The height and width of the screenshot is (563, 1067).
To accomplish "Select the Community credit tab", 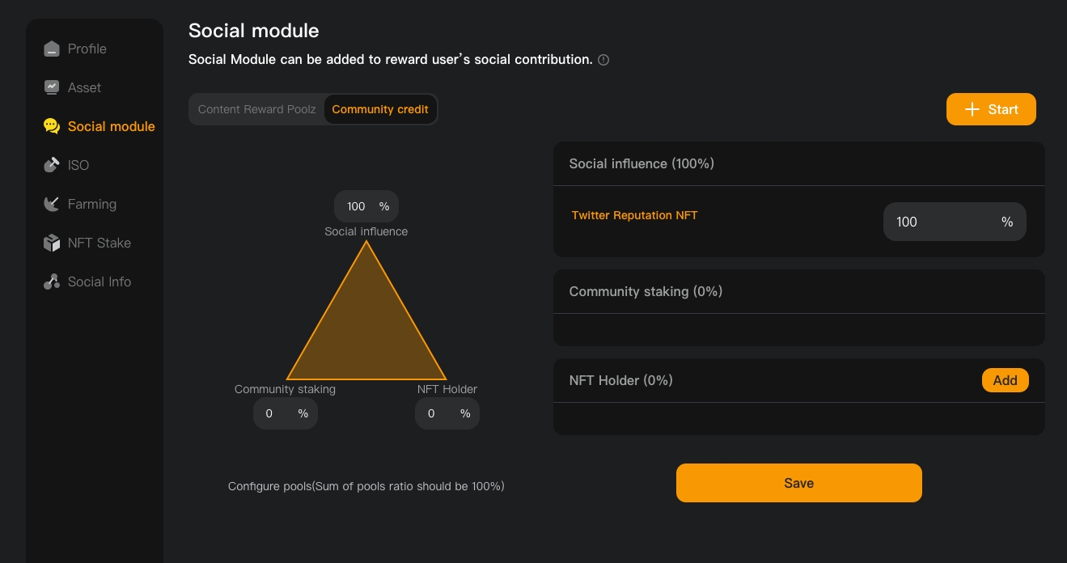I will [380, 109].
